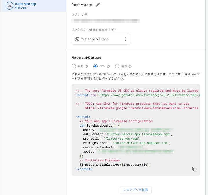Click the このアプリを削除 button

coord(136,190)
